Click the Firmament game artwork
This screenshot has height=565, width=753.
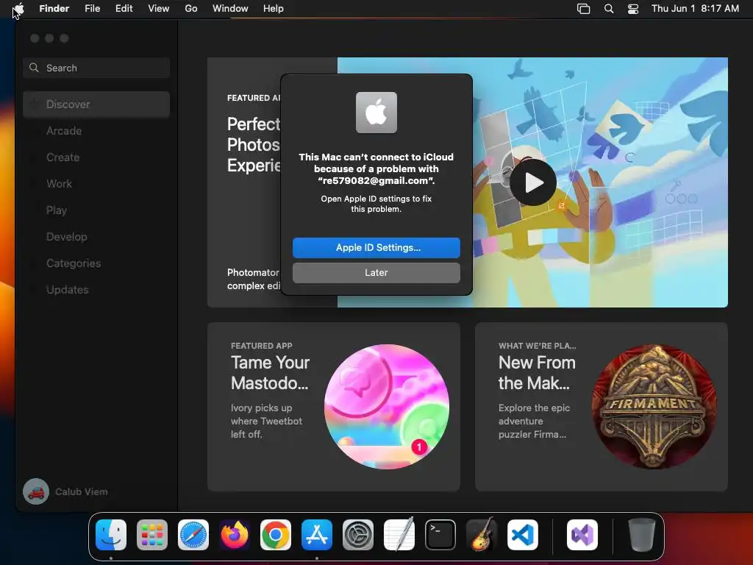(654, 406)
